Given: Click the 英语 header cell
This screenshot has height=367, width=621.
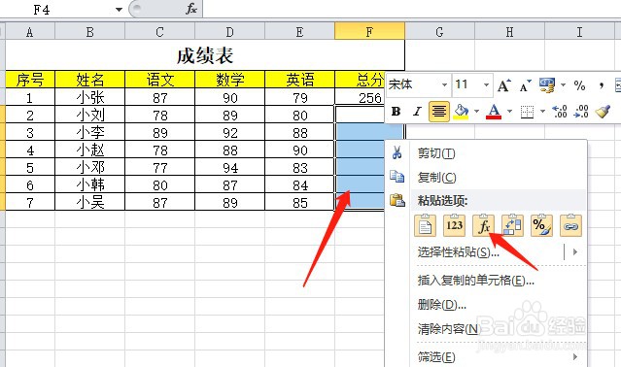Looking at the screenshot, I should (299, 80).
